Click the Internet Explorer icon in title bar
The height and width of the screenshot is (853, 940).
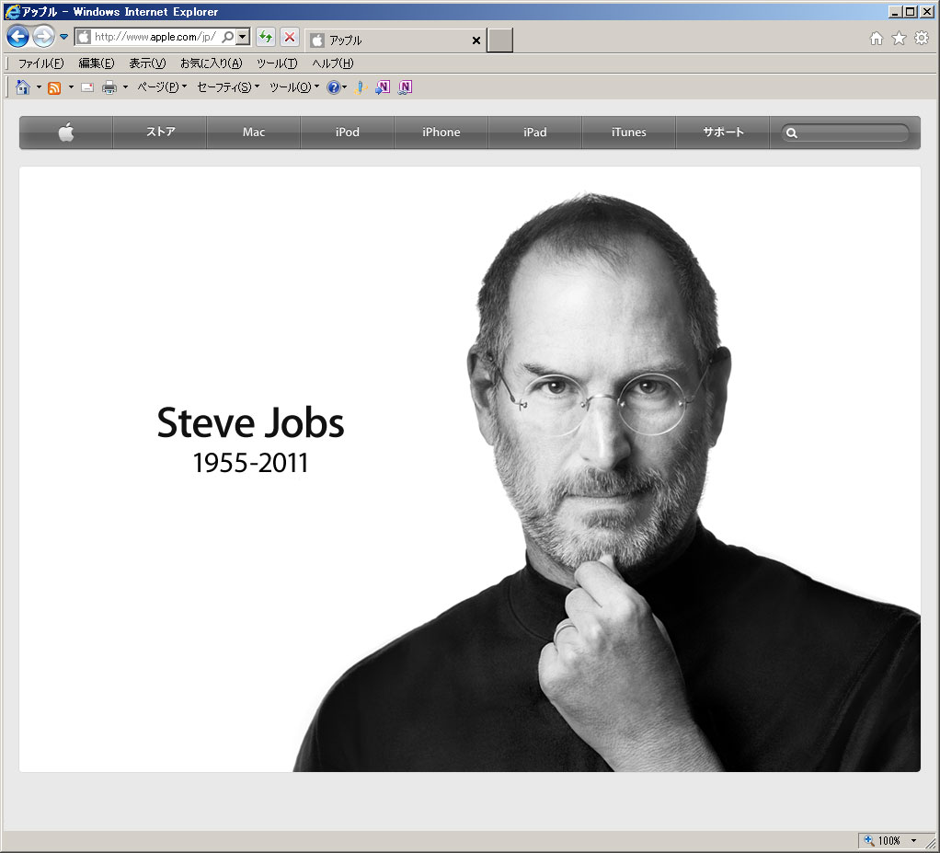coord(12,11)
